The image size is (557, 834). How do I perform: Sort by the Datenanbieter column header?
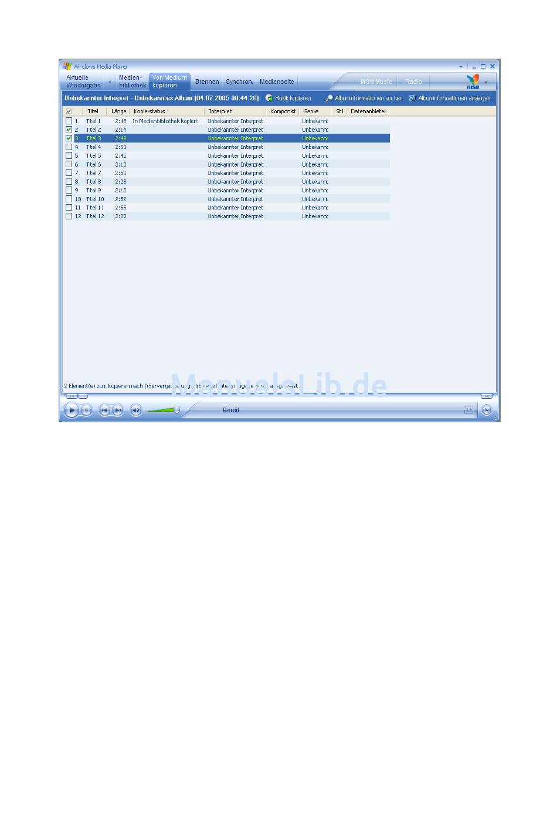[x=368, y=111]
